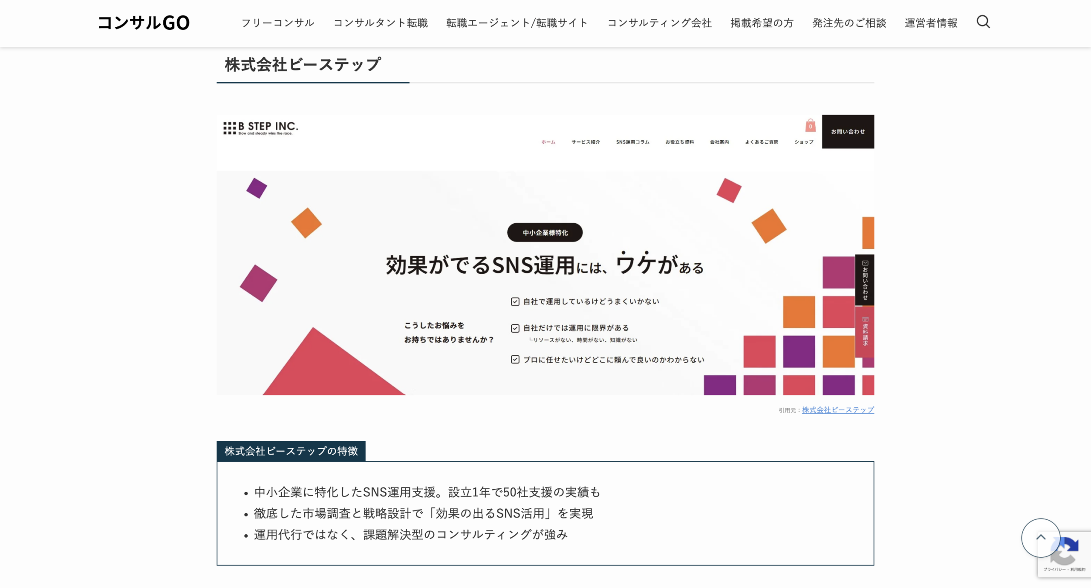Click the B STEP INC. website screenshot
The height and width of the screenshot is (588, 1091).
coord(545,254)
